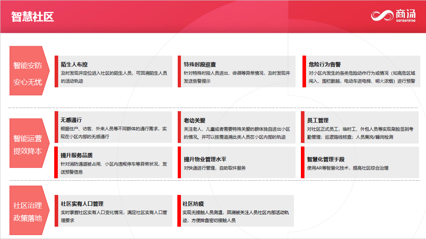The width and height of the screenshot is (426, 239).
Task: Click description starting 针对消防通道被占用
Action: tap(114, 168)
